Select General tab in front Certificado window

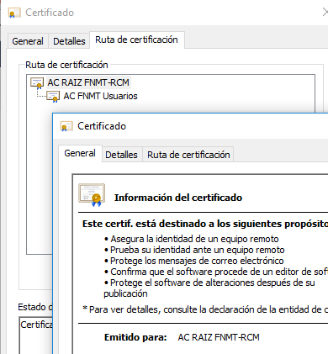[x=80, y=153]
